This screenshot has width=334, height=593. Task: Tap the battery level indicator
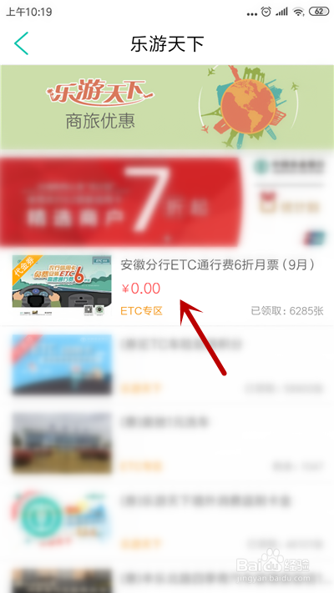point(319,12)
